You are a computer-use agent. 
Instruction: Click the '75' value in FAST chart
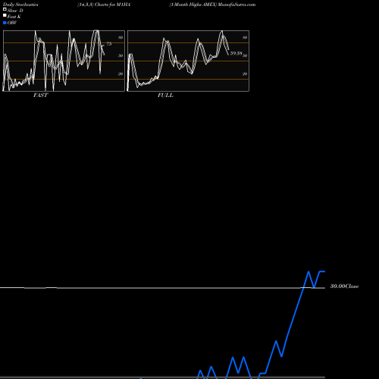pyautogui.click(x=109, y=44)
